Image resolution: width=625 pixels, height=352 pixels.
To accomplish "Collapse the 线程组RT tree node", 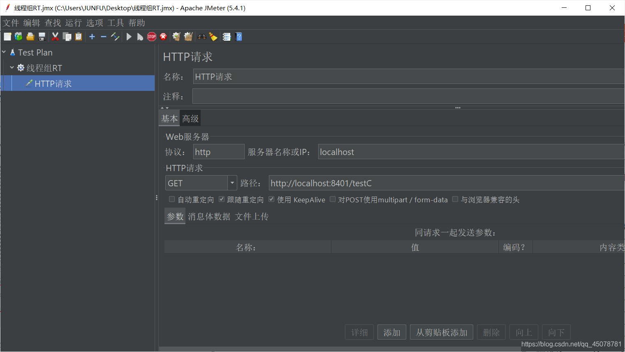I will [12, 67].
